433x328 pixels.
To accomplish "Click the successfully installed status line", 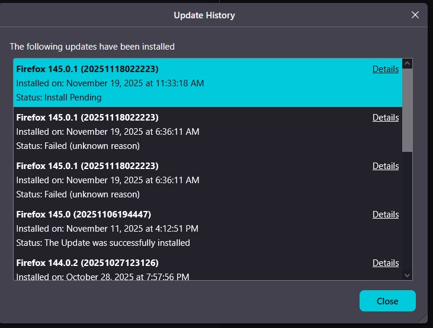I will pyautogui.click(x=103, y=243).
